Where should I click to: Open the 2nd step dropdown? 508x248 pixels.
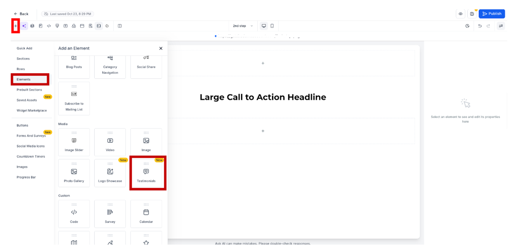243,26
